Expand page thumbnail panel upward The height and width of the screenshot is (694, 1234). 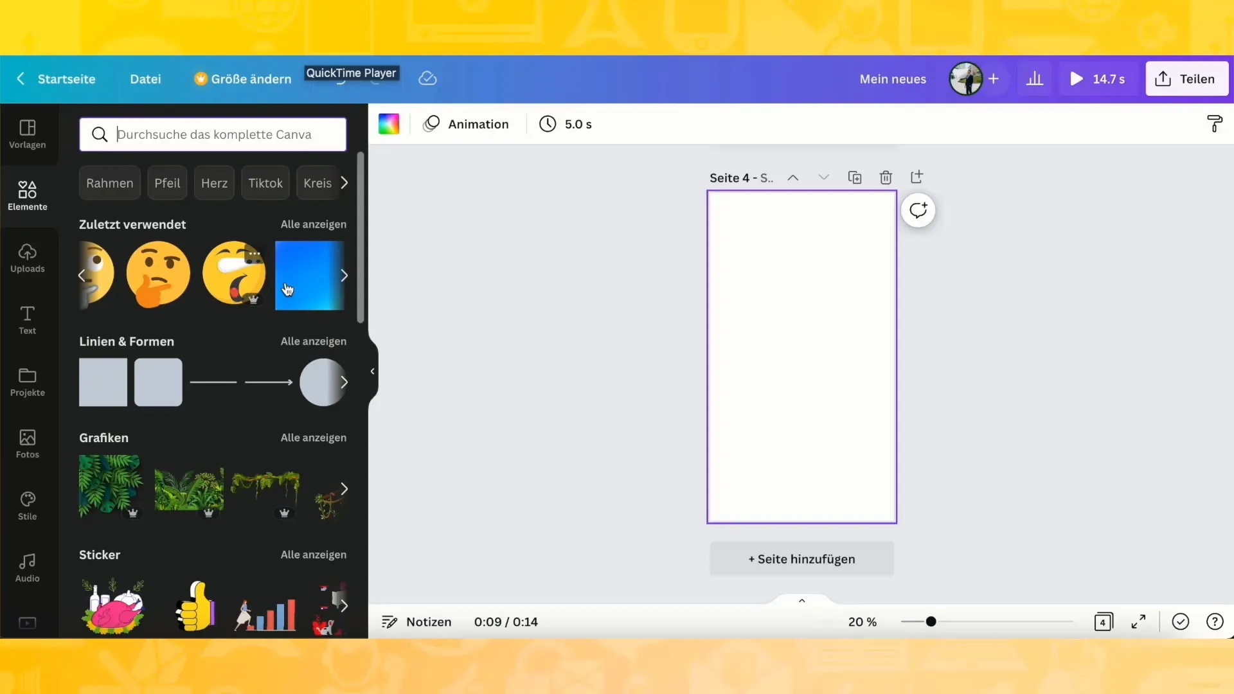(x=800, y=601)
